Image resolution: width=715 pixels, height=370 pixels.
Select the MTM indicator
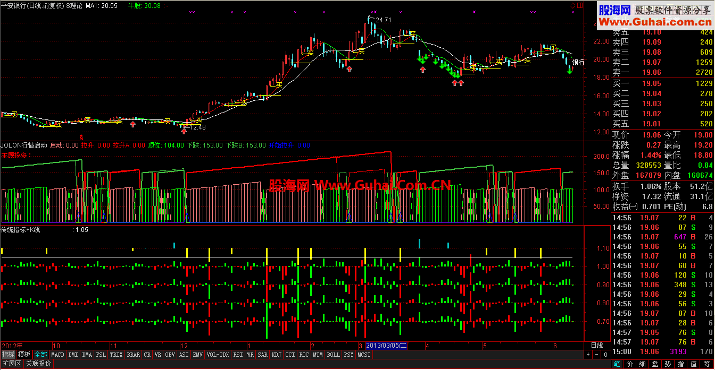coord(318,355)
